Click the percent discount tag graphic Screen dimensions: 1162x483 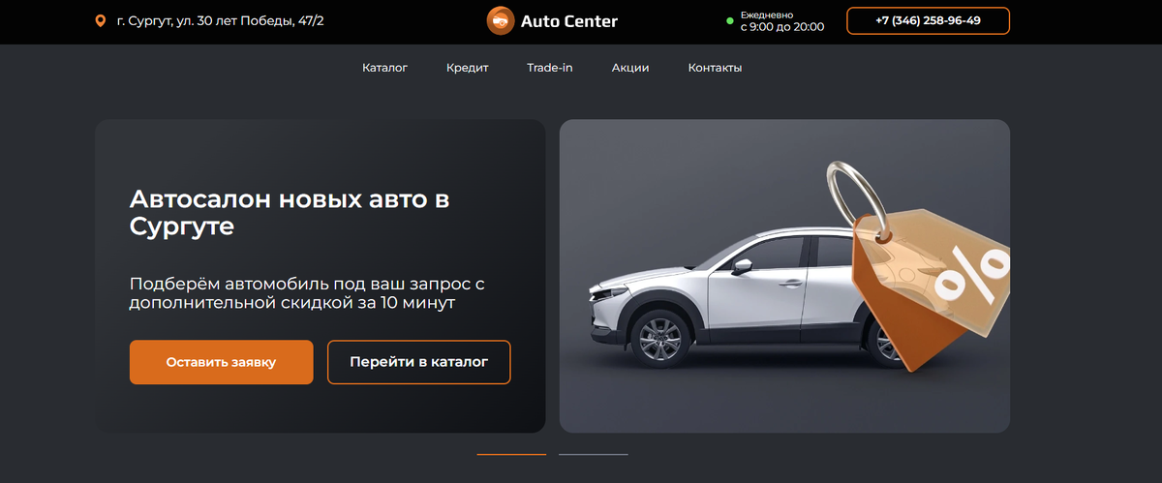932,288
